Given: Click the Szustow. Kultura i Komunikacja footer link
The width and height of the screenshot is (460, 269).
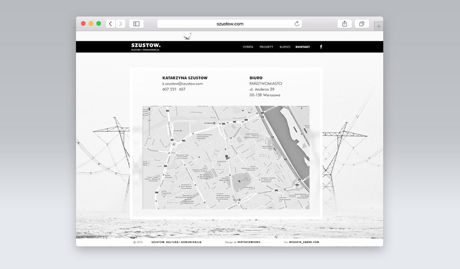Looking at the screenshot, I should pos(176,242).
